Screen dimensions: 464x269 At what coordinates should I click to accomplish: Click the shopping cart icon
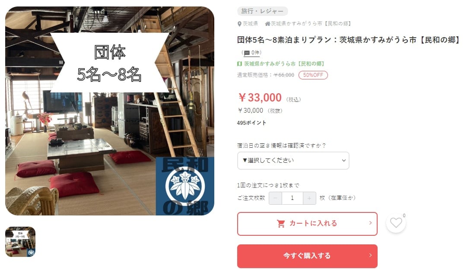click(280, 224)
